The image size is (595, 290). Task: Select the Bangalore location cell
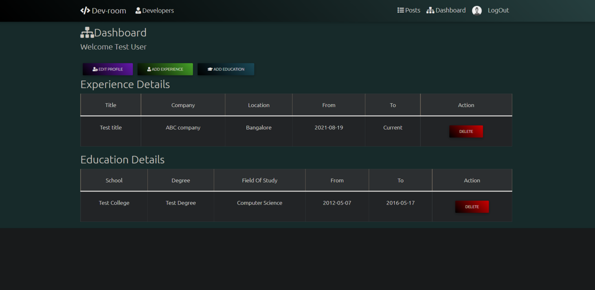click(x=259, y=132)
